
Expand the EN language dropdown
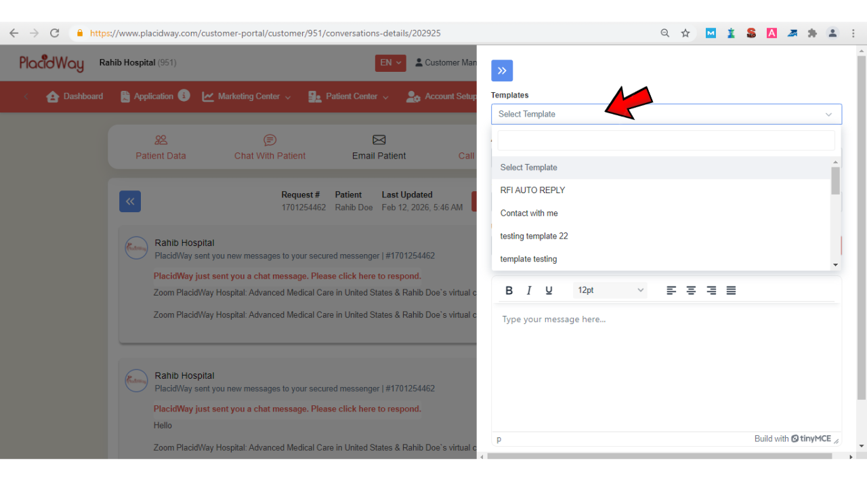[x=390, y=62]
